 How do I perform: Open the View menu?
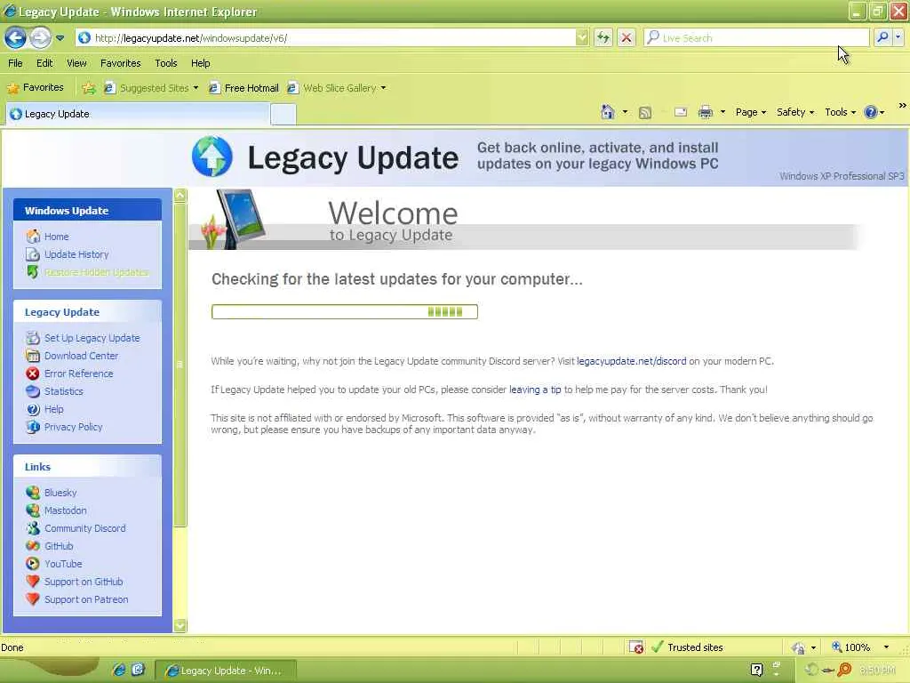point(76,63)
